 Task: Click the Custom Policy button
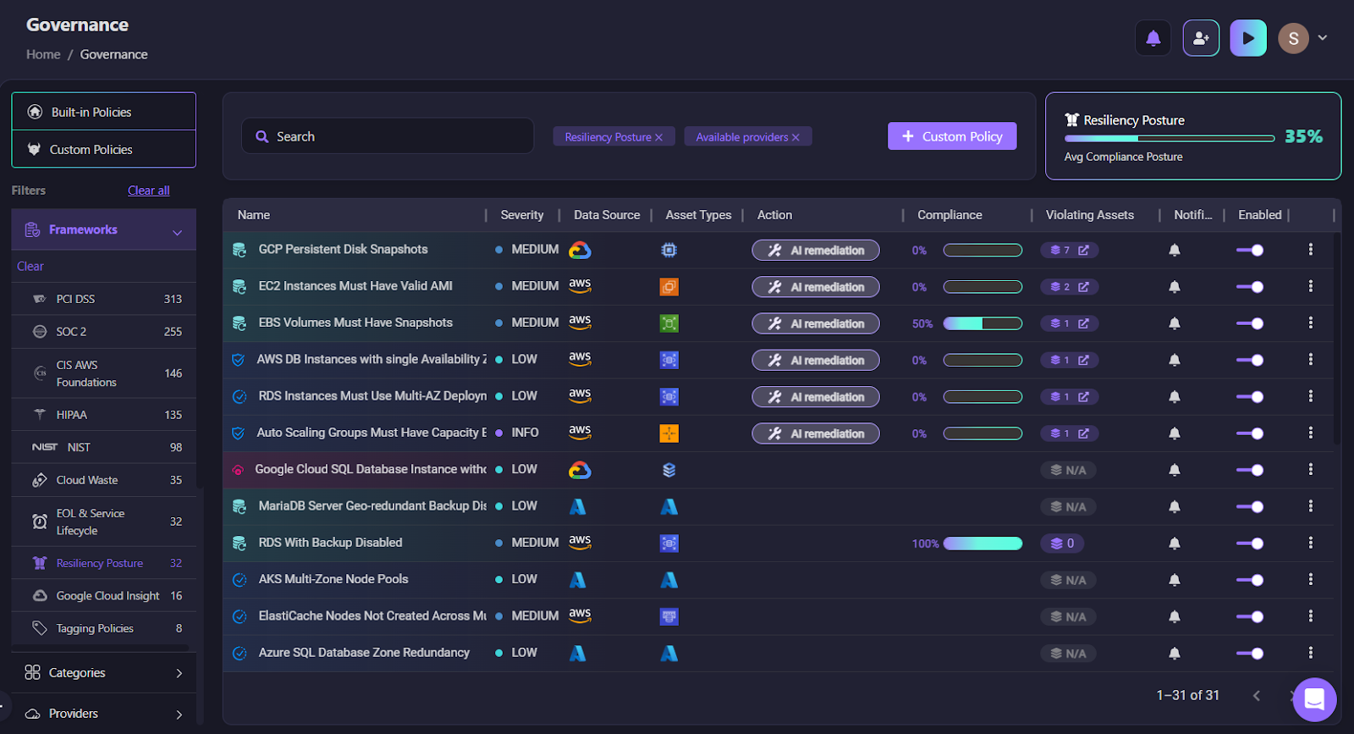point(952,136)
